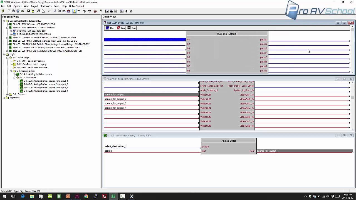The width and height of the screenshot is (356, 200).
Task: Open Google Chrome from taskbar
Action: click(x=86, y=196)
